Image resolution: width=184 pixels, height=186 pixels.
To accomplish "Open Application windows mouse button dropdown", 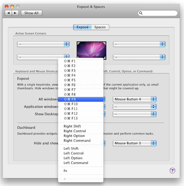I will coord(134,107).
